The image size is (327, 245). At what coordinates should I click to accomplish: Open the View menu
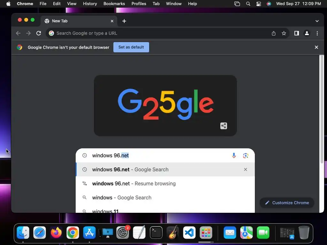(x=72, y=4)
